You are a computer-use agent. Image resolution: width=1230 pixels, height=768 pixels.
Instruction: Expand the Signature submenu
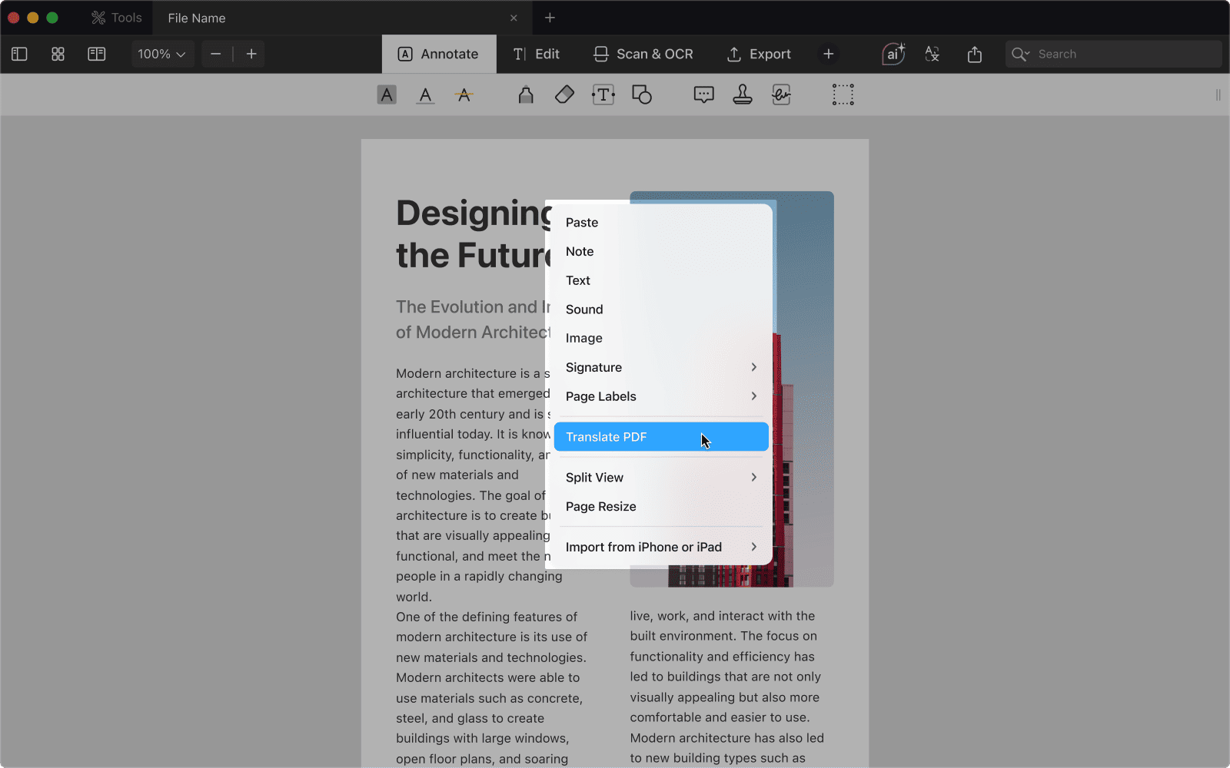click(661, 367)
